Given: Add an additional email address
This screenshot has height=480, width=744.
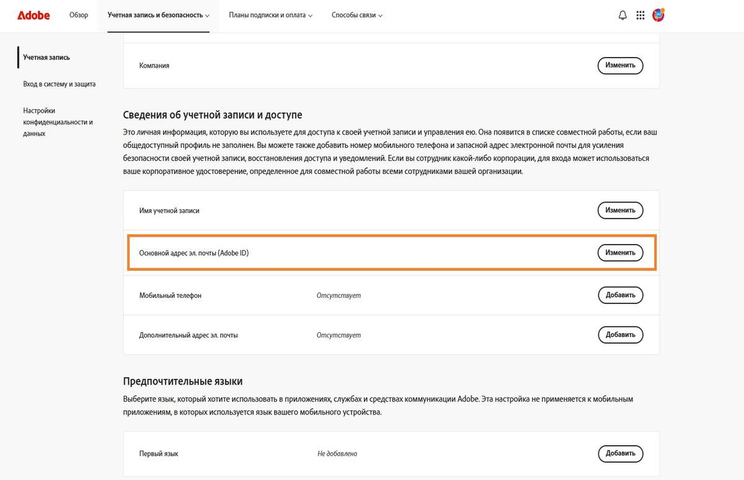Looking at the screenshot, I should [x=620, y=335].
